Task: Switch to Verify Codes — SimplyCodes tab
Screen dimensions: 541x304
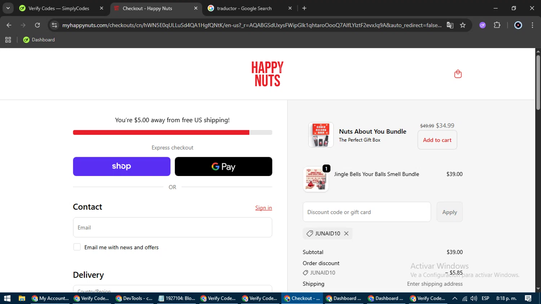Action: pyautogui.click(x=59, y=8)
